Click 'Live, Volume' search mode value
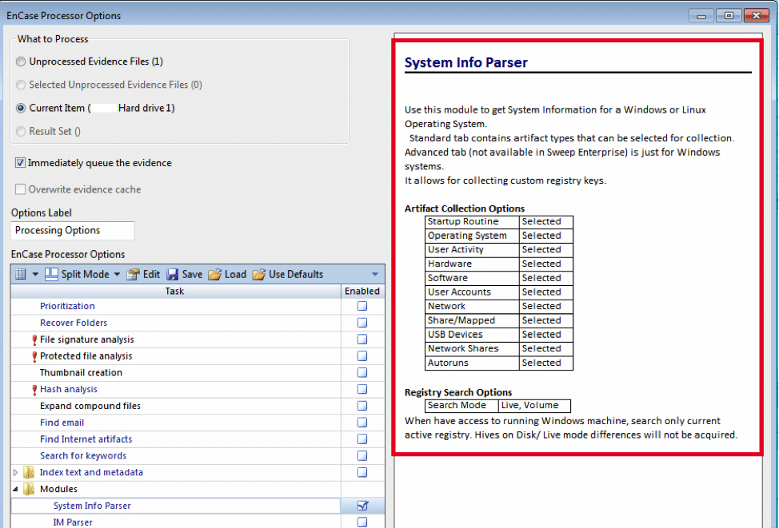Viewport: 779px width, 528px height. [534, 406]
